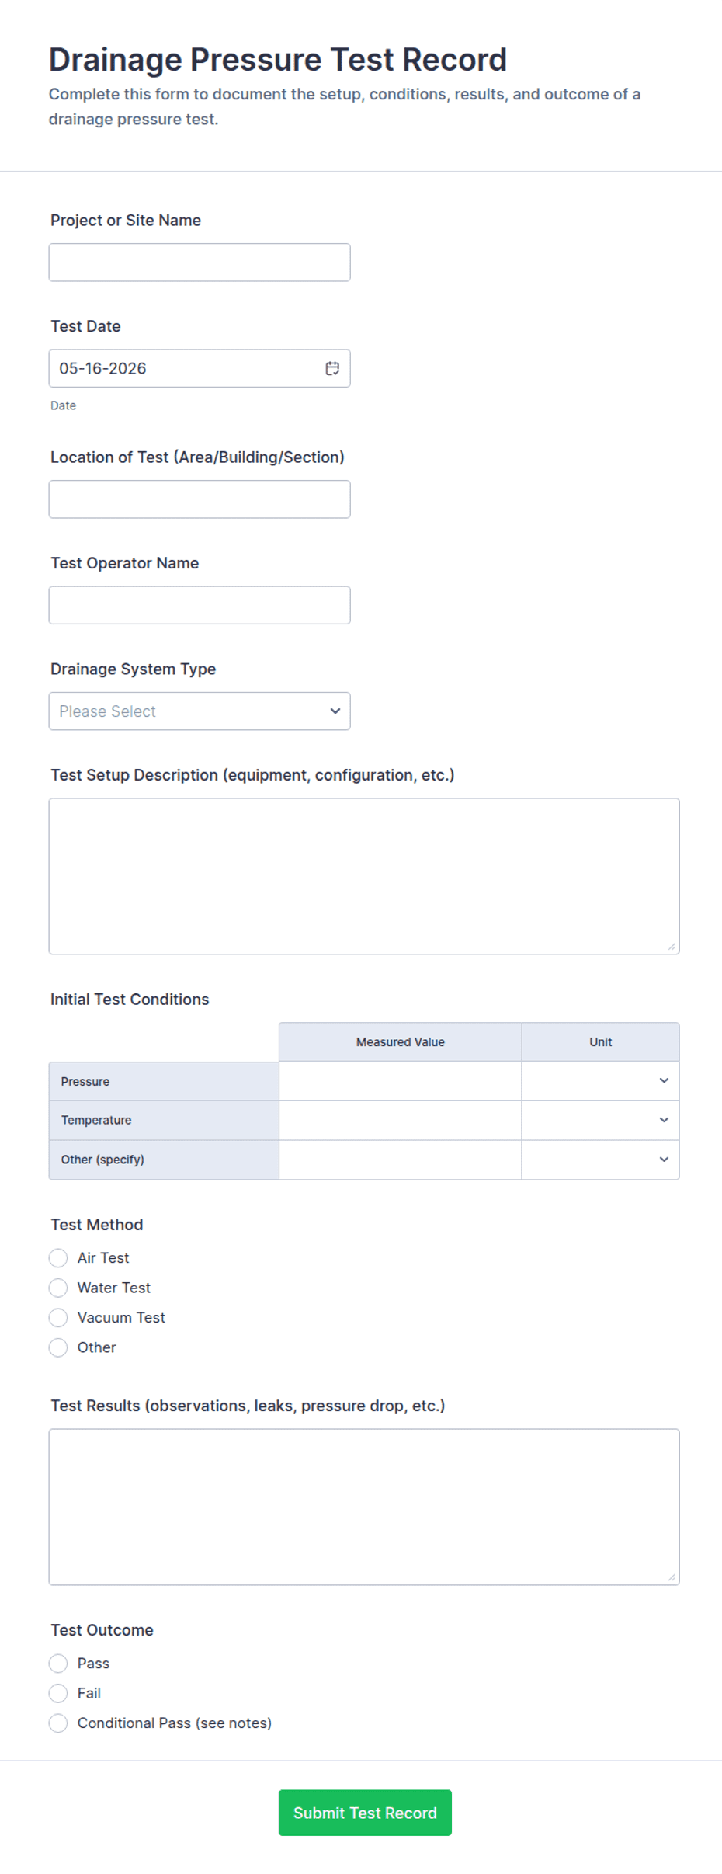The height and width of the screenshot is (1874, 722).
Task: Mark the test outcome as Pass
Action: coord(58,1663)
